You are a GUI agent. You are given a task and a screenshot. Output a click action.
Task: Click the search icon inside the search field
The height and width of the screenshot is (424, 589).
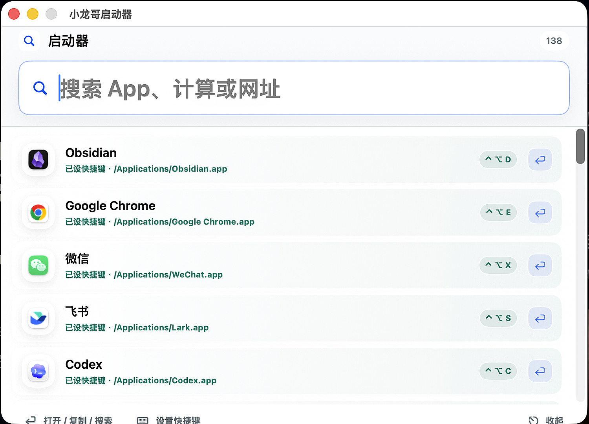tap(40, 88)
